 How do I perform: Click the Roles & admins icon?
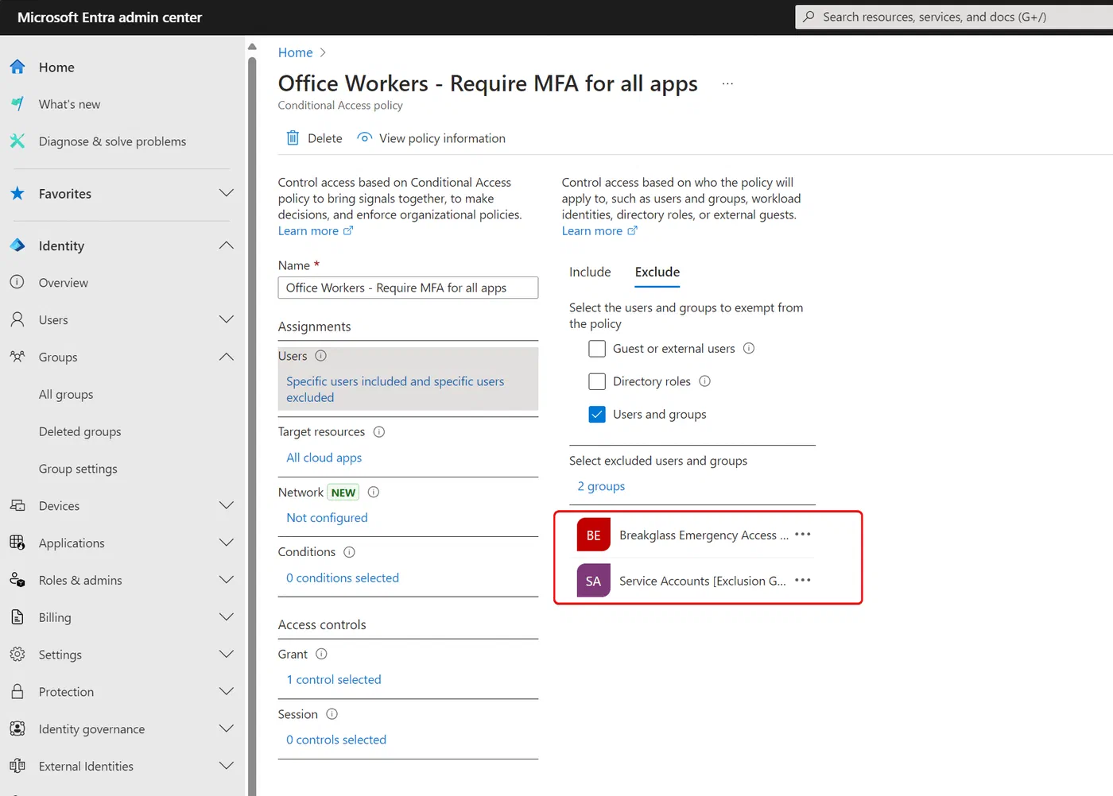coord(17,580)
